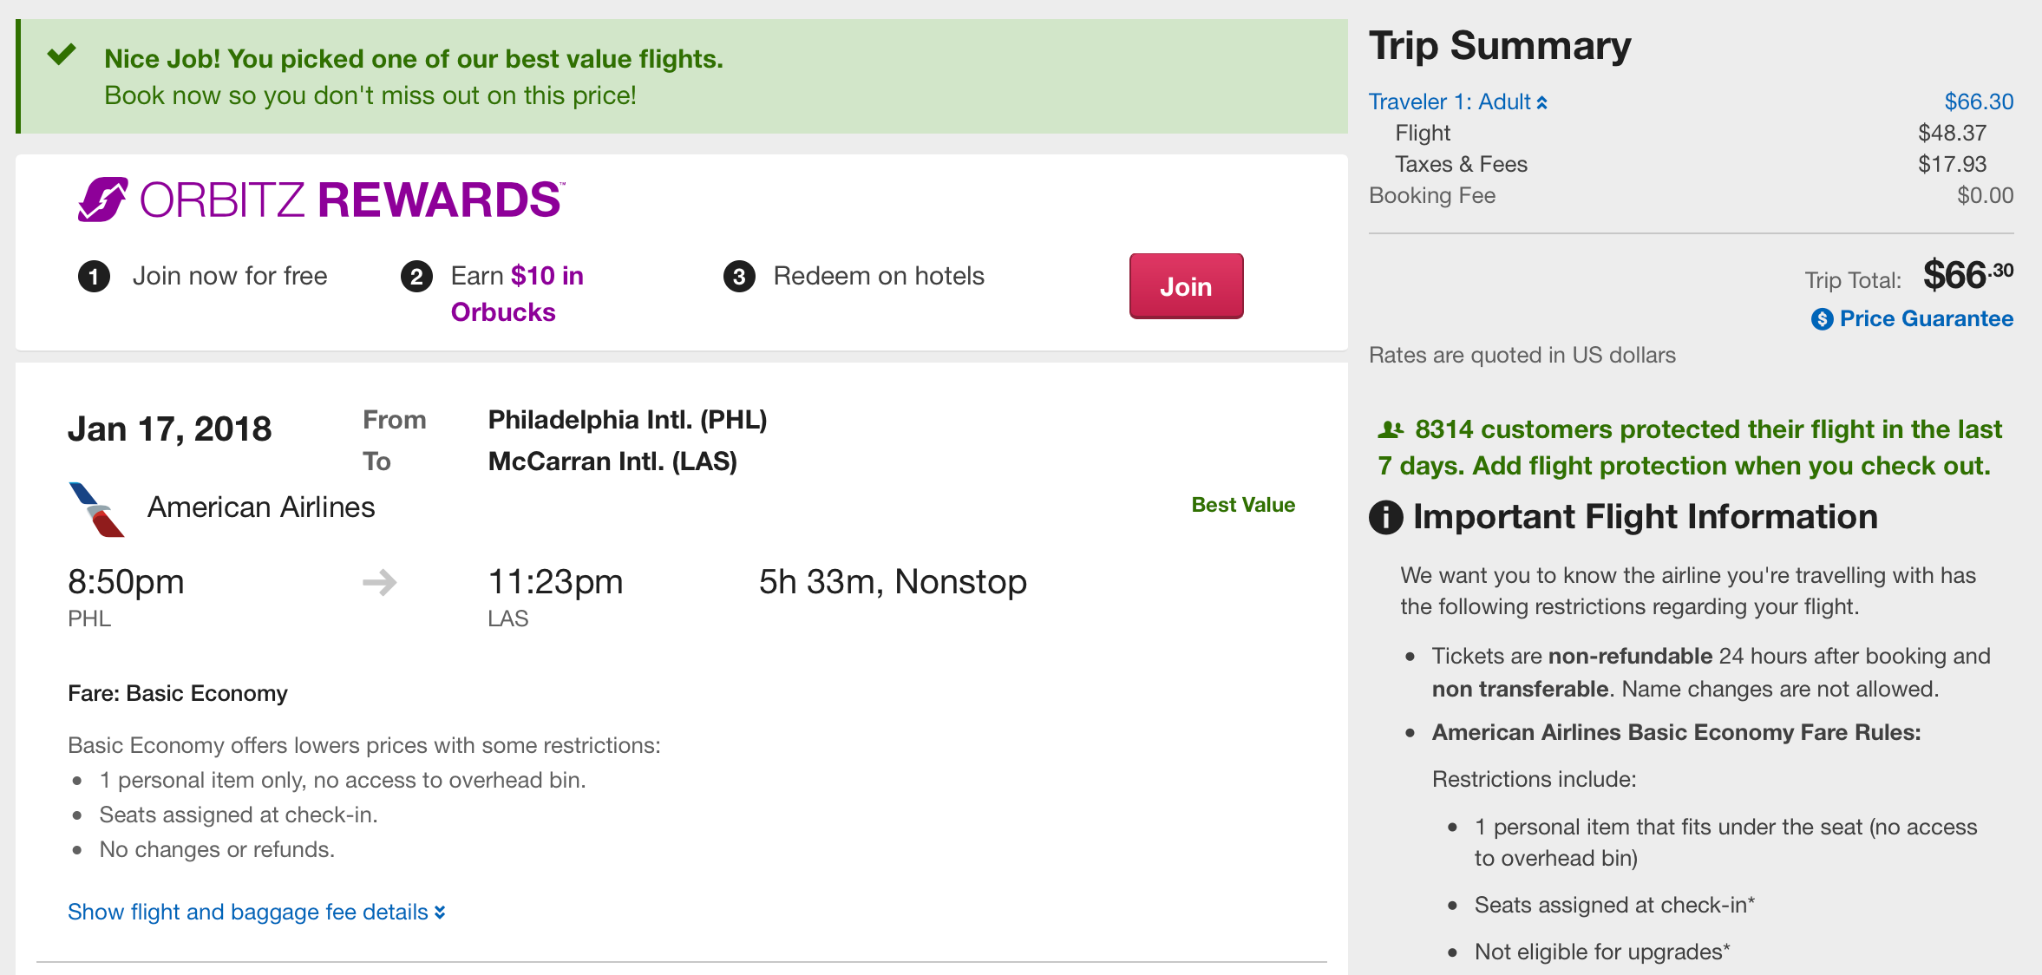Click the customers protected people icon
The width and height of the screenshot is (2042, 975).
(x=1391, y=429)
